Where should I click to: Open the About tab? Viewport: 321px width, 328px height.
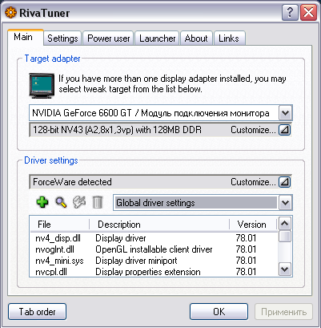coord(196,38)
